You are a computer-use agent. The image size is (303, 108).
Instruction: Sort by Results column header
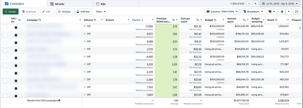(x=138, y=20)
